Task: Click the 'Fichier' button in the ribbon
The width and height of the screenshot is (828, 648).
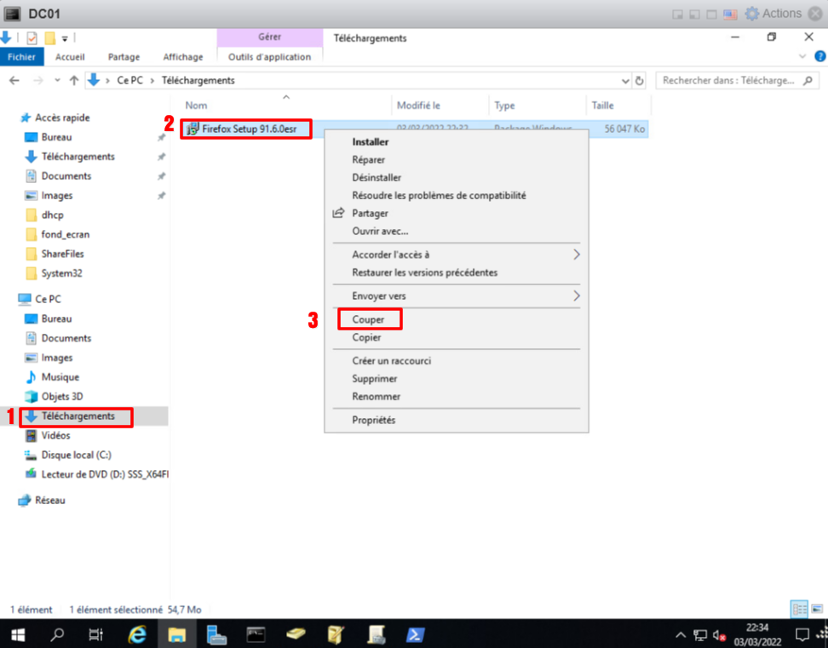Action: coord(21,57)
